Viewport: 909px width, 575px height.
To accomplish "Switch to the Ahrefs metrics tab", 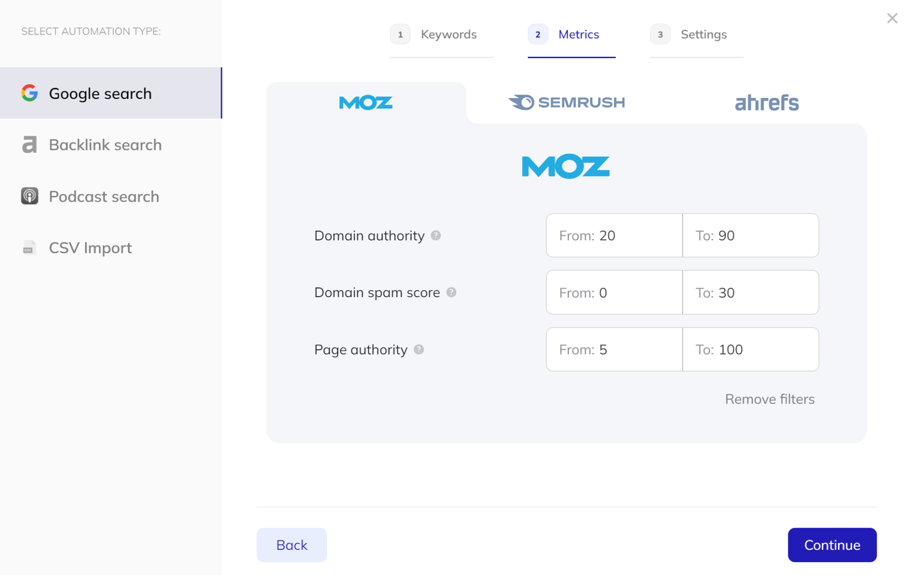I will pos(766,103).
